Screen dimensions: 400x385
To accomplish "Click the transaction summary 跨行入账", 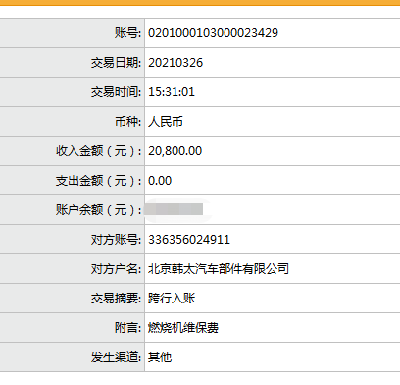I will (x=172, y=299).
